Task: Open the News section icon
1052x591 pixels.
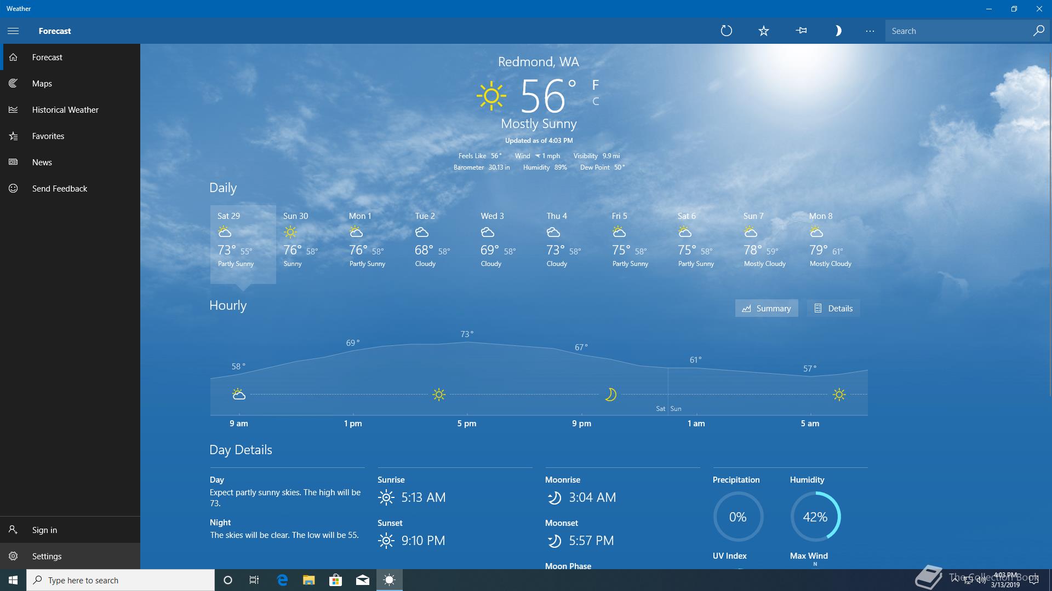Action: click(14, 163)
